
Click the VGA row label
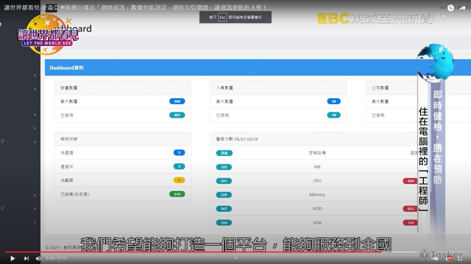[x=317, y=223]
